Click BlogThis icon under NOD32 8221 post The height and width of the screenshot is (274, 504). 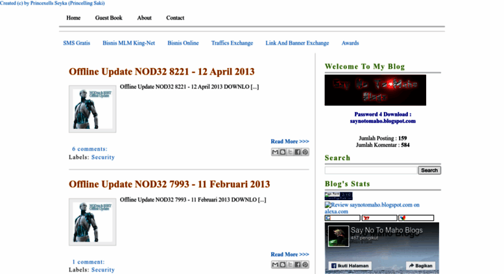[x=283, y=152]
